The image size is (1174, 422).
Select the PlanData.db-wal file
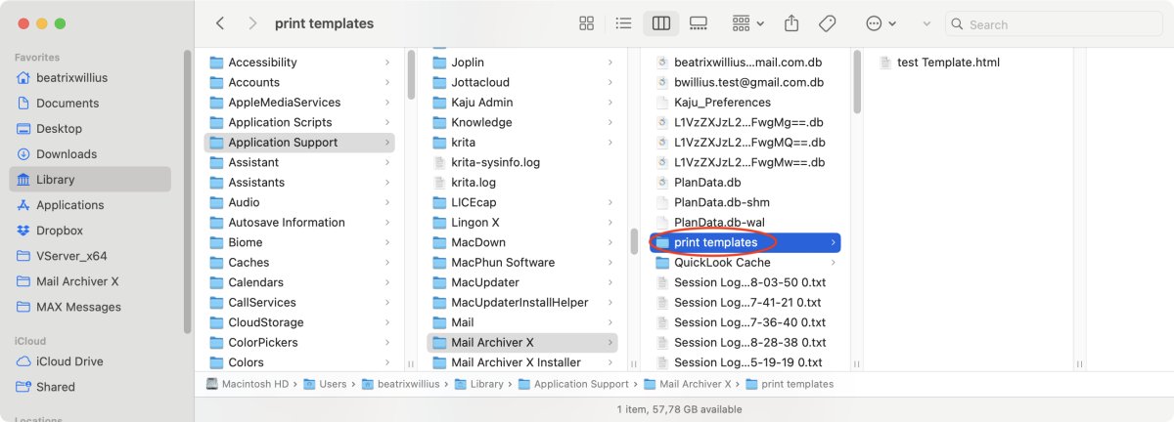pyautogui.click(x=745, y=223)
